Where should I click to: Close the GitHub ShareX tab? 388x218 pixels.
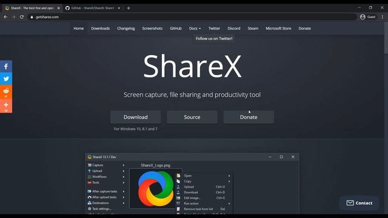click(x=119, y=8)
